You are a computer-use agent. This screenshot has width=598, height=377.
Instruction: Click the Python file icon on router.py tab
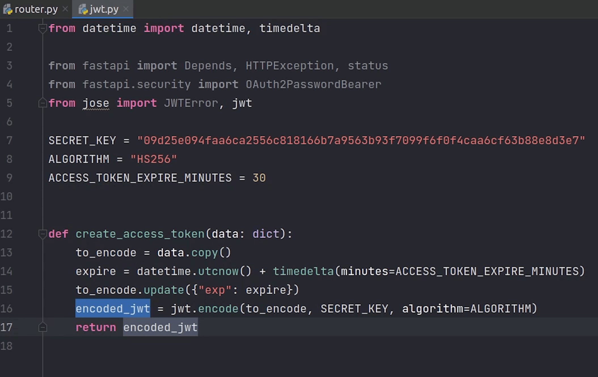coord(8,9)
